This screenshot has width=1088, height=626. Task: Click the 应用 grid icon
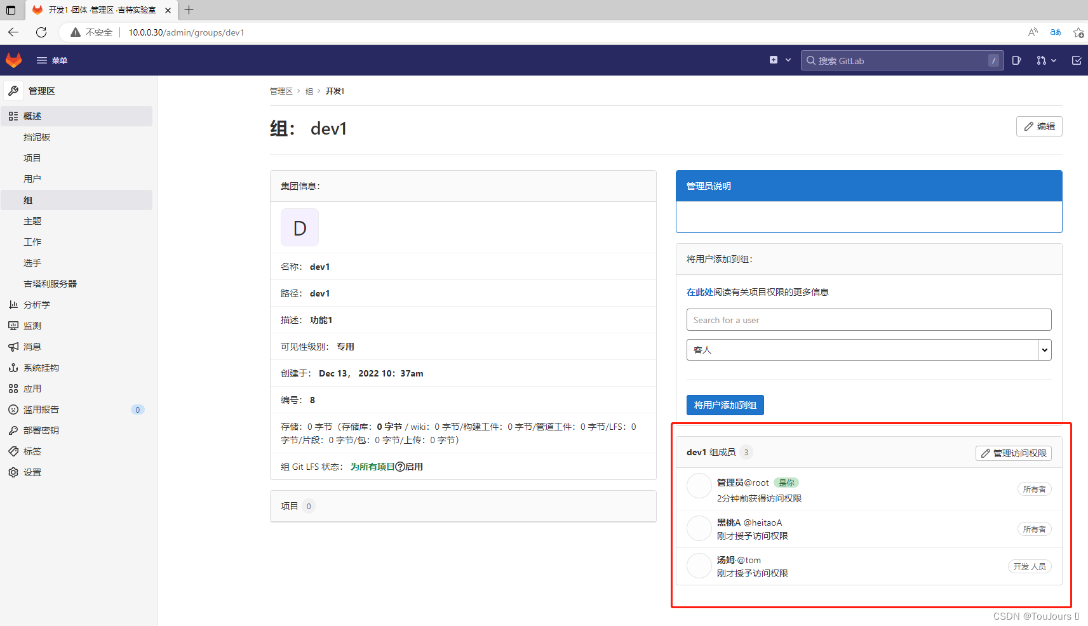[x=13, y=389]
